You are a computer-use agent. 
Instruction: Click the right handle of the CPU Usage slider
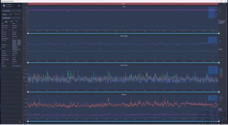218,62
